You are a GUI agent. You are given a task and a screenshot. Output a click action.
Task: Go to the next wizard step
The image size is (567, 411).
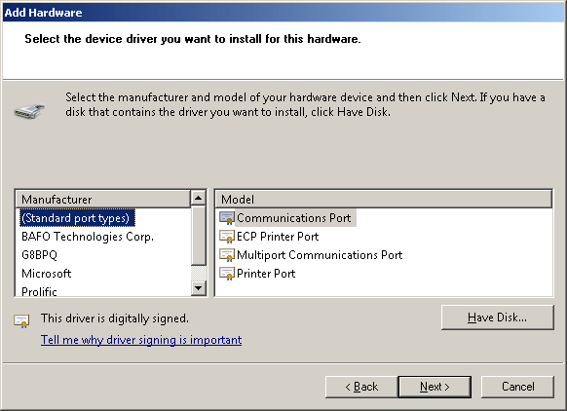[435, 387]
